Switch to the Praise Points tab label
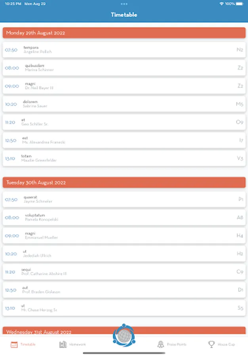Image resolution: width=248 pixels, height=356 pixels. coord(177,345)
